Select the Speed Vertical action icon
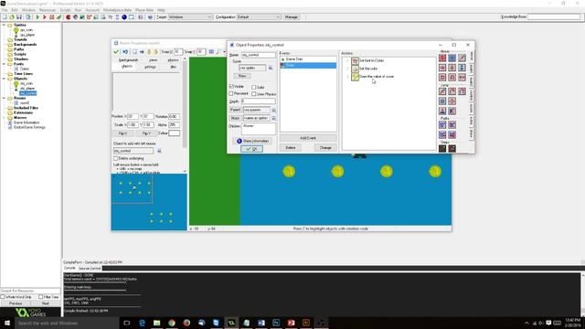This screenshot has height=329, width=585. point(452,68)
